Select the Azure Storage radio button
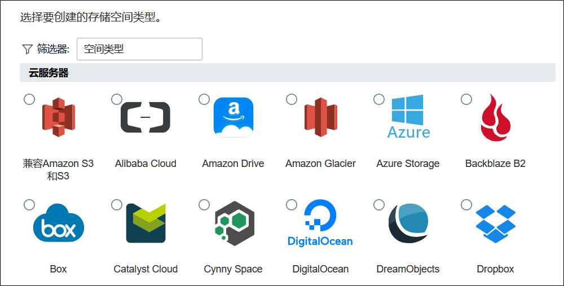This screenshot has width=564, height=286. tap(379, 99)
